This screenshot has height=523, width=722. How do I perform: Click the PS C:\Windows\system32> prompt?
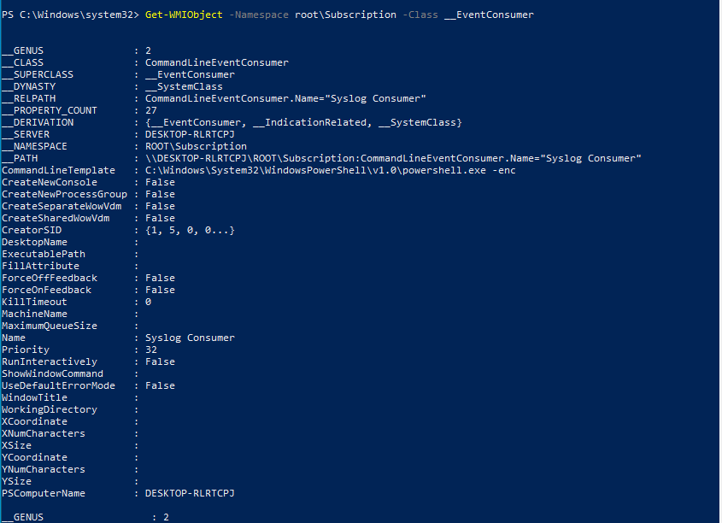70,15
